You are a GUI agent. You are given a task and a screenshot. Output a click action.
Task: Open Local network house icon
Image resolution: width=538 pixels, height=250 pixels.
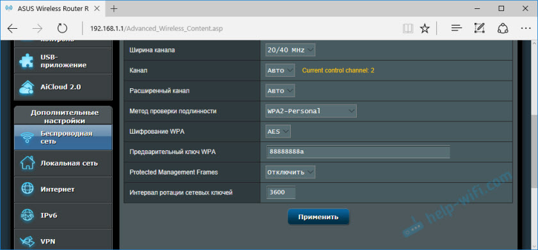click(26, 163)
